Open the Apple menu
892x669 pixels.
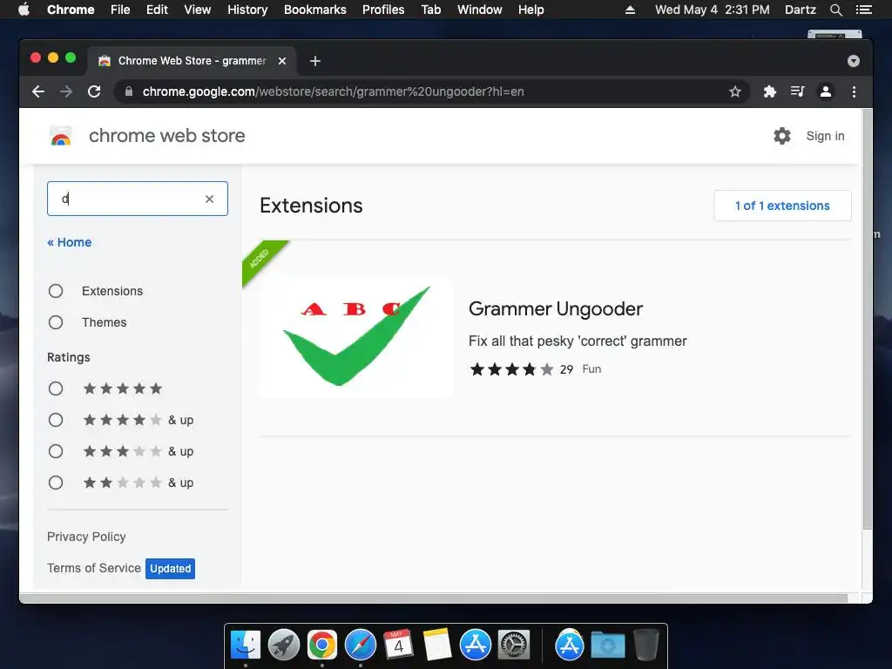coord(24,9)
